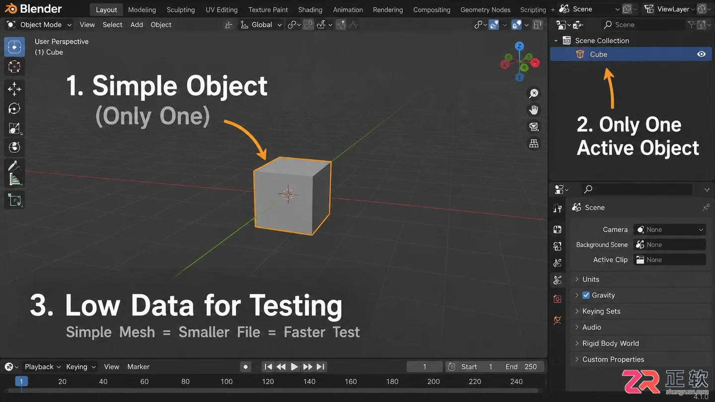Open the Object properties tab icon
The image size is (715, 402).
(558, 320)
